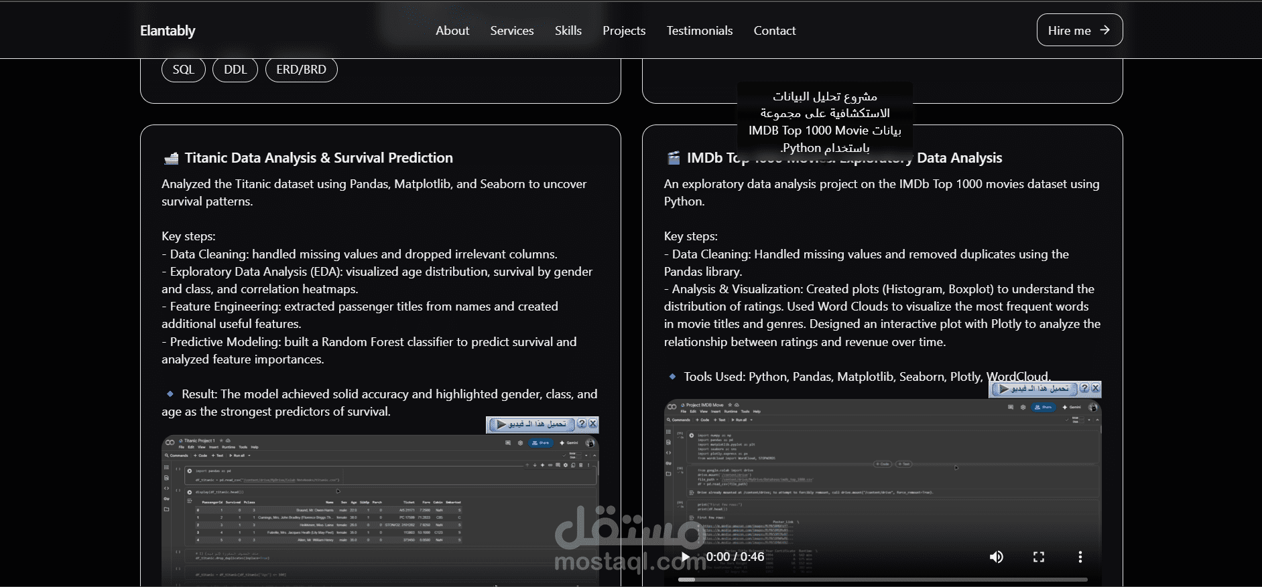Click 'Analyzed the Titanic dataset' description
Viewport: 1262px width, 587px height.
374,193
